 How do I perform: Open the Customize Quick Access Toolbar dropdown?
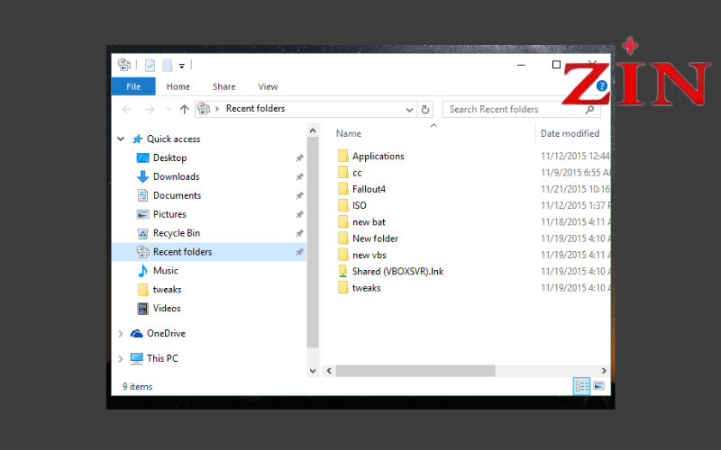[x=182, y=66]
